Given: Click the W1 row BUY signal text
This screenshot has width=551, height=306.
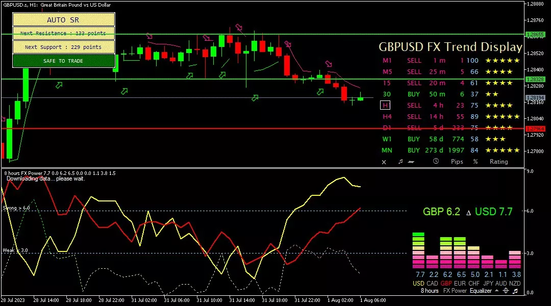Looking at the screenshot, I should 414,139.
